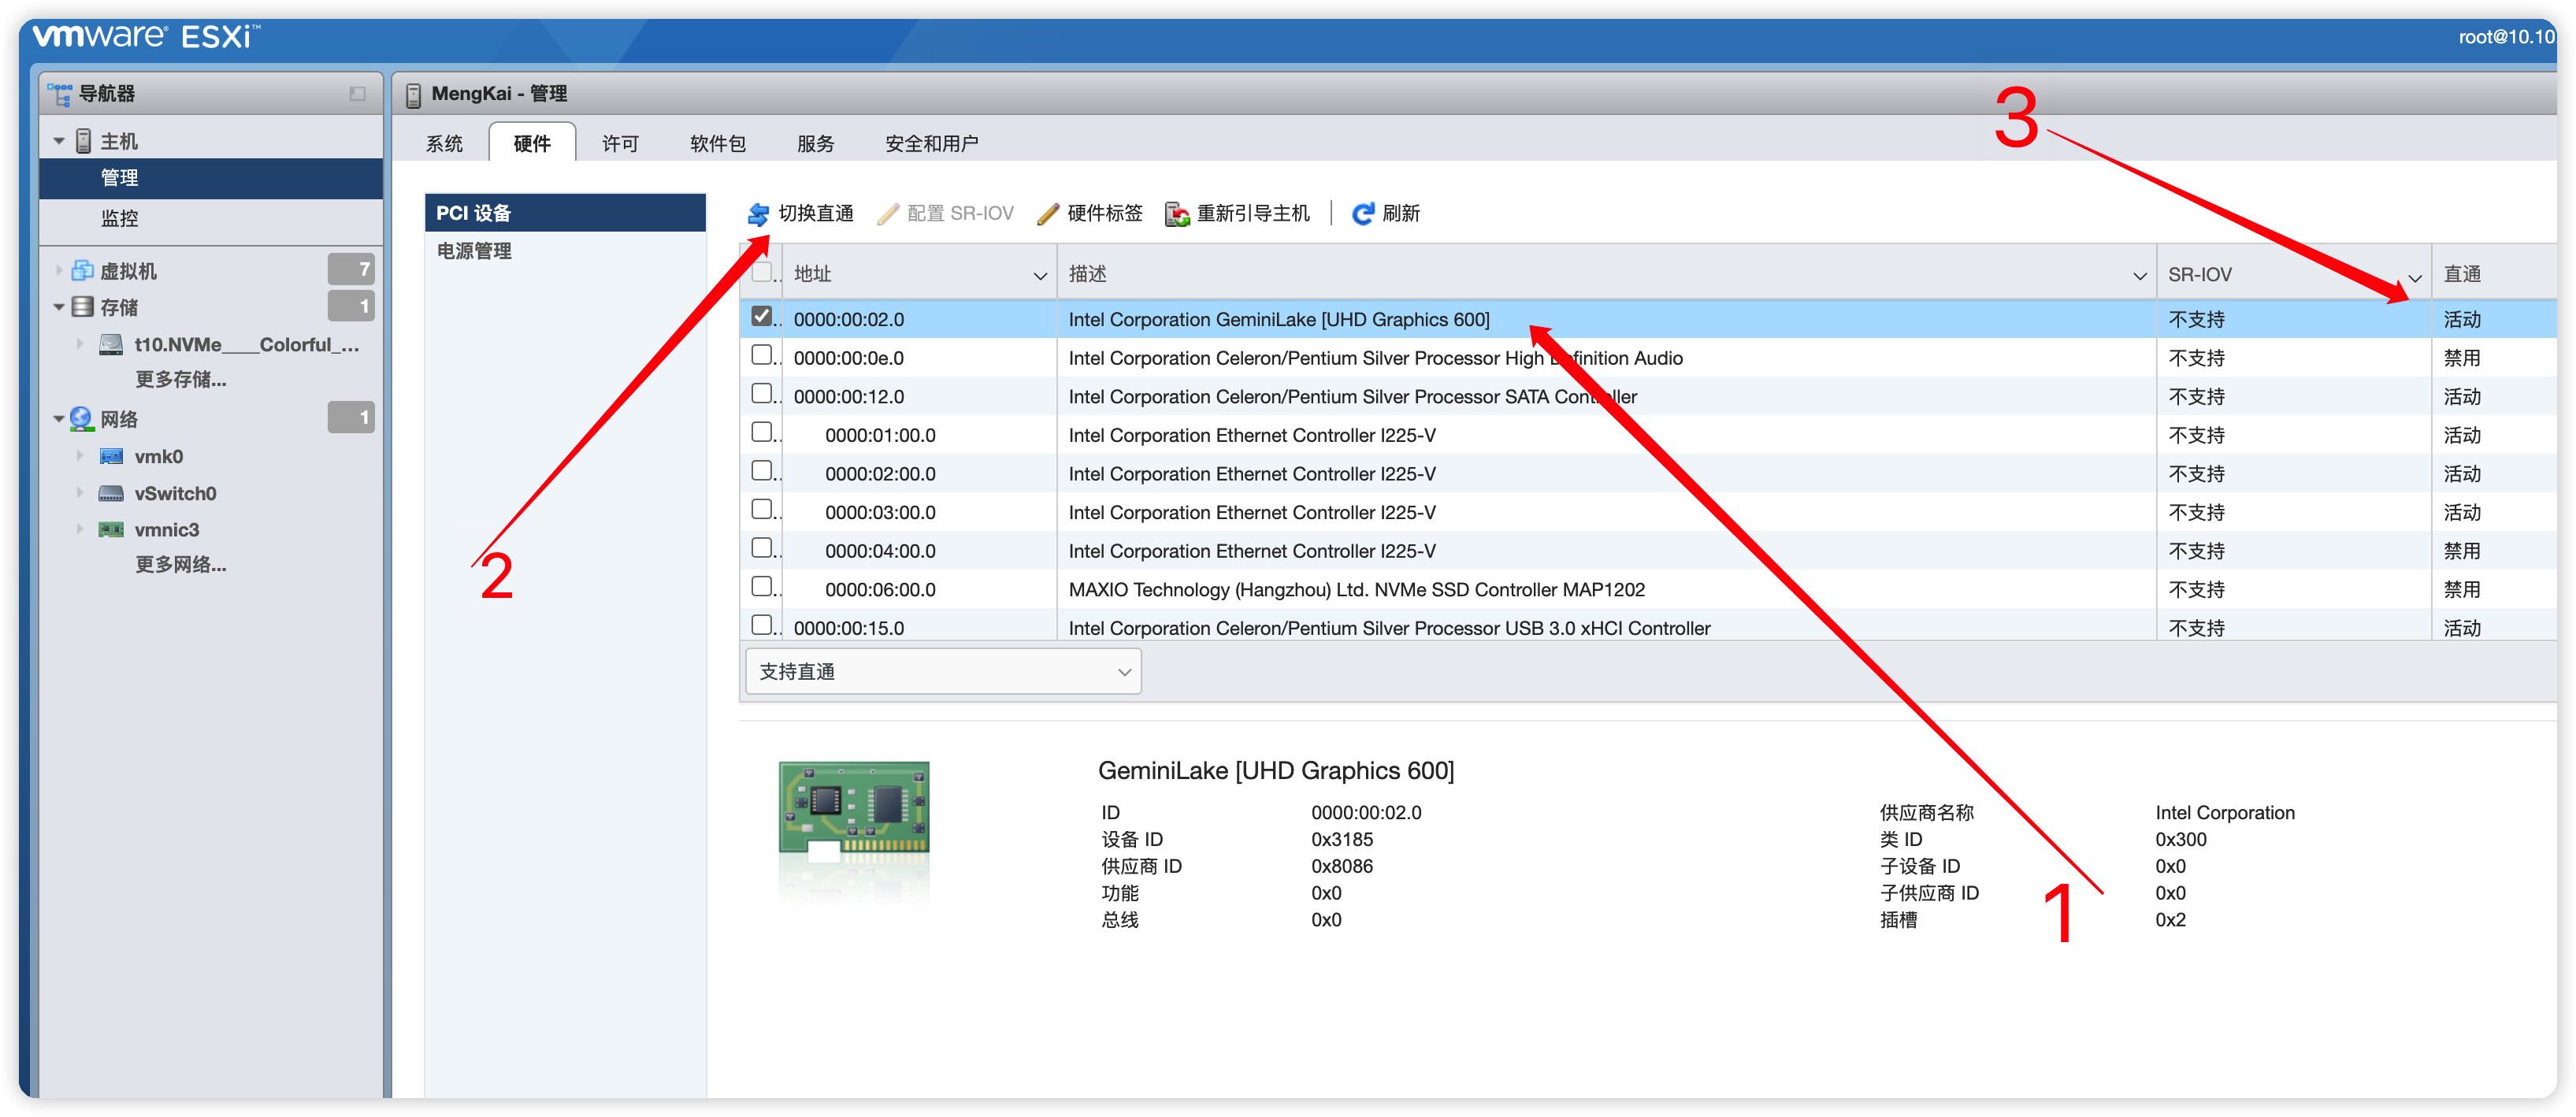Click the root@10.10 user menu

pos(2505,38)
